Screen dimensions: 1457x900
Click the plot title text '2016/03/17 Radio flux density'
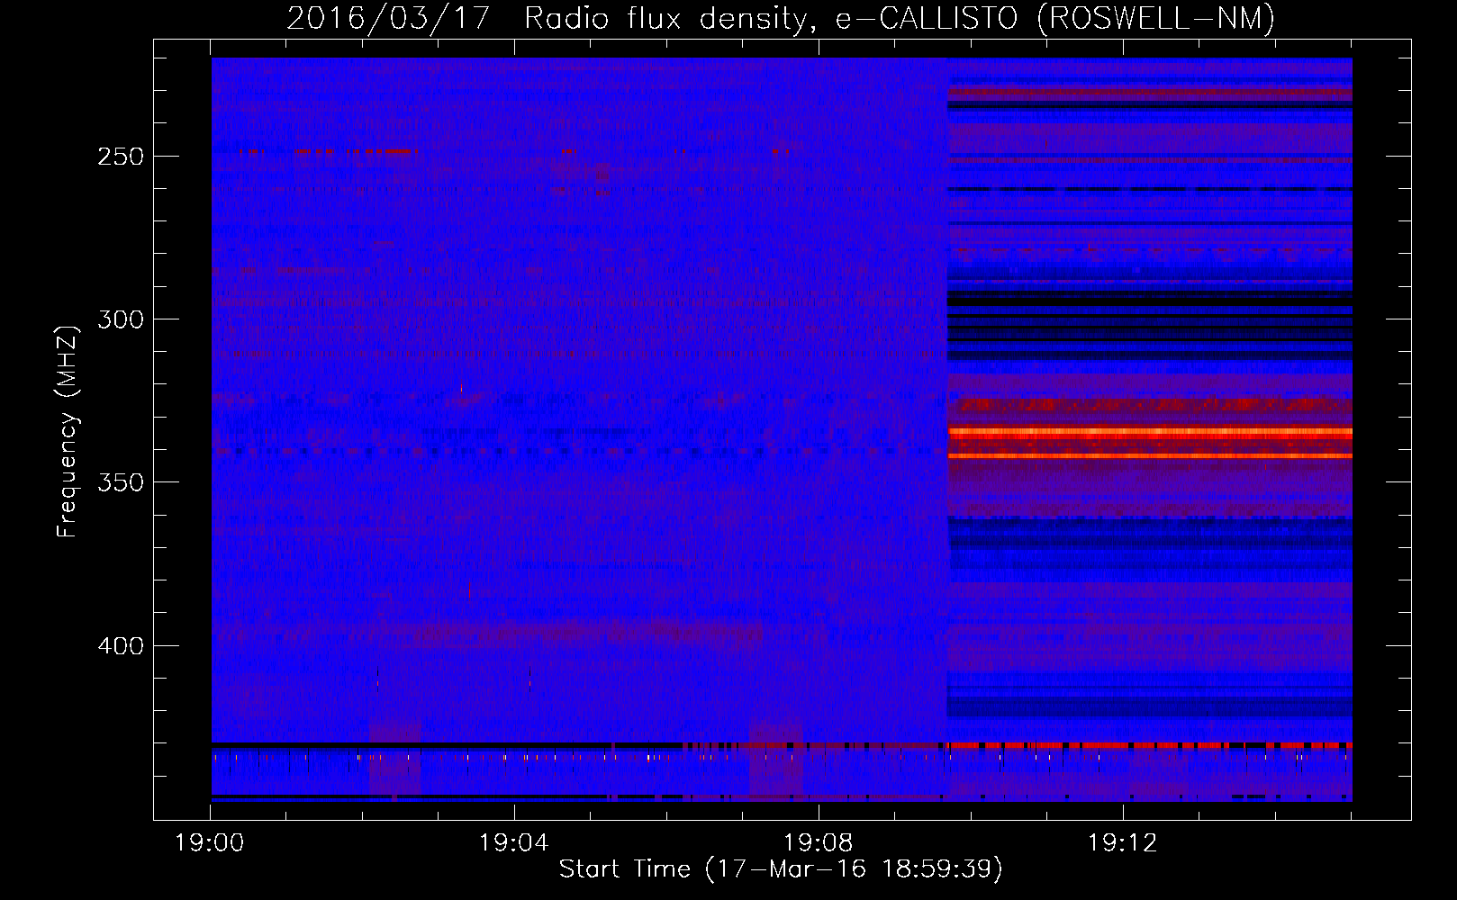pyautogui.click(x=546, y=19)
